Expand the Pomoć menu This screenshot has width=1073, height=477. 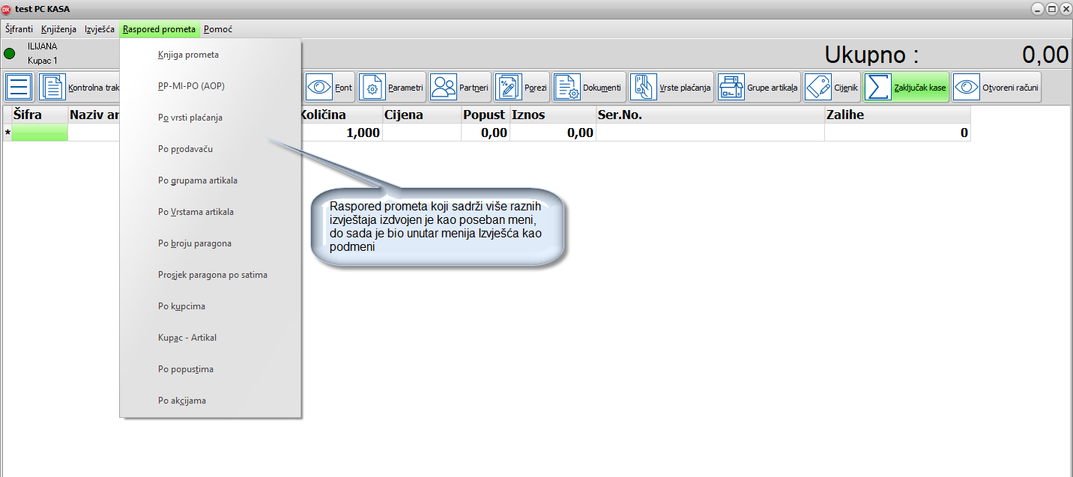(218, 29)
